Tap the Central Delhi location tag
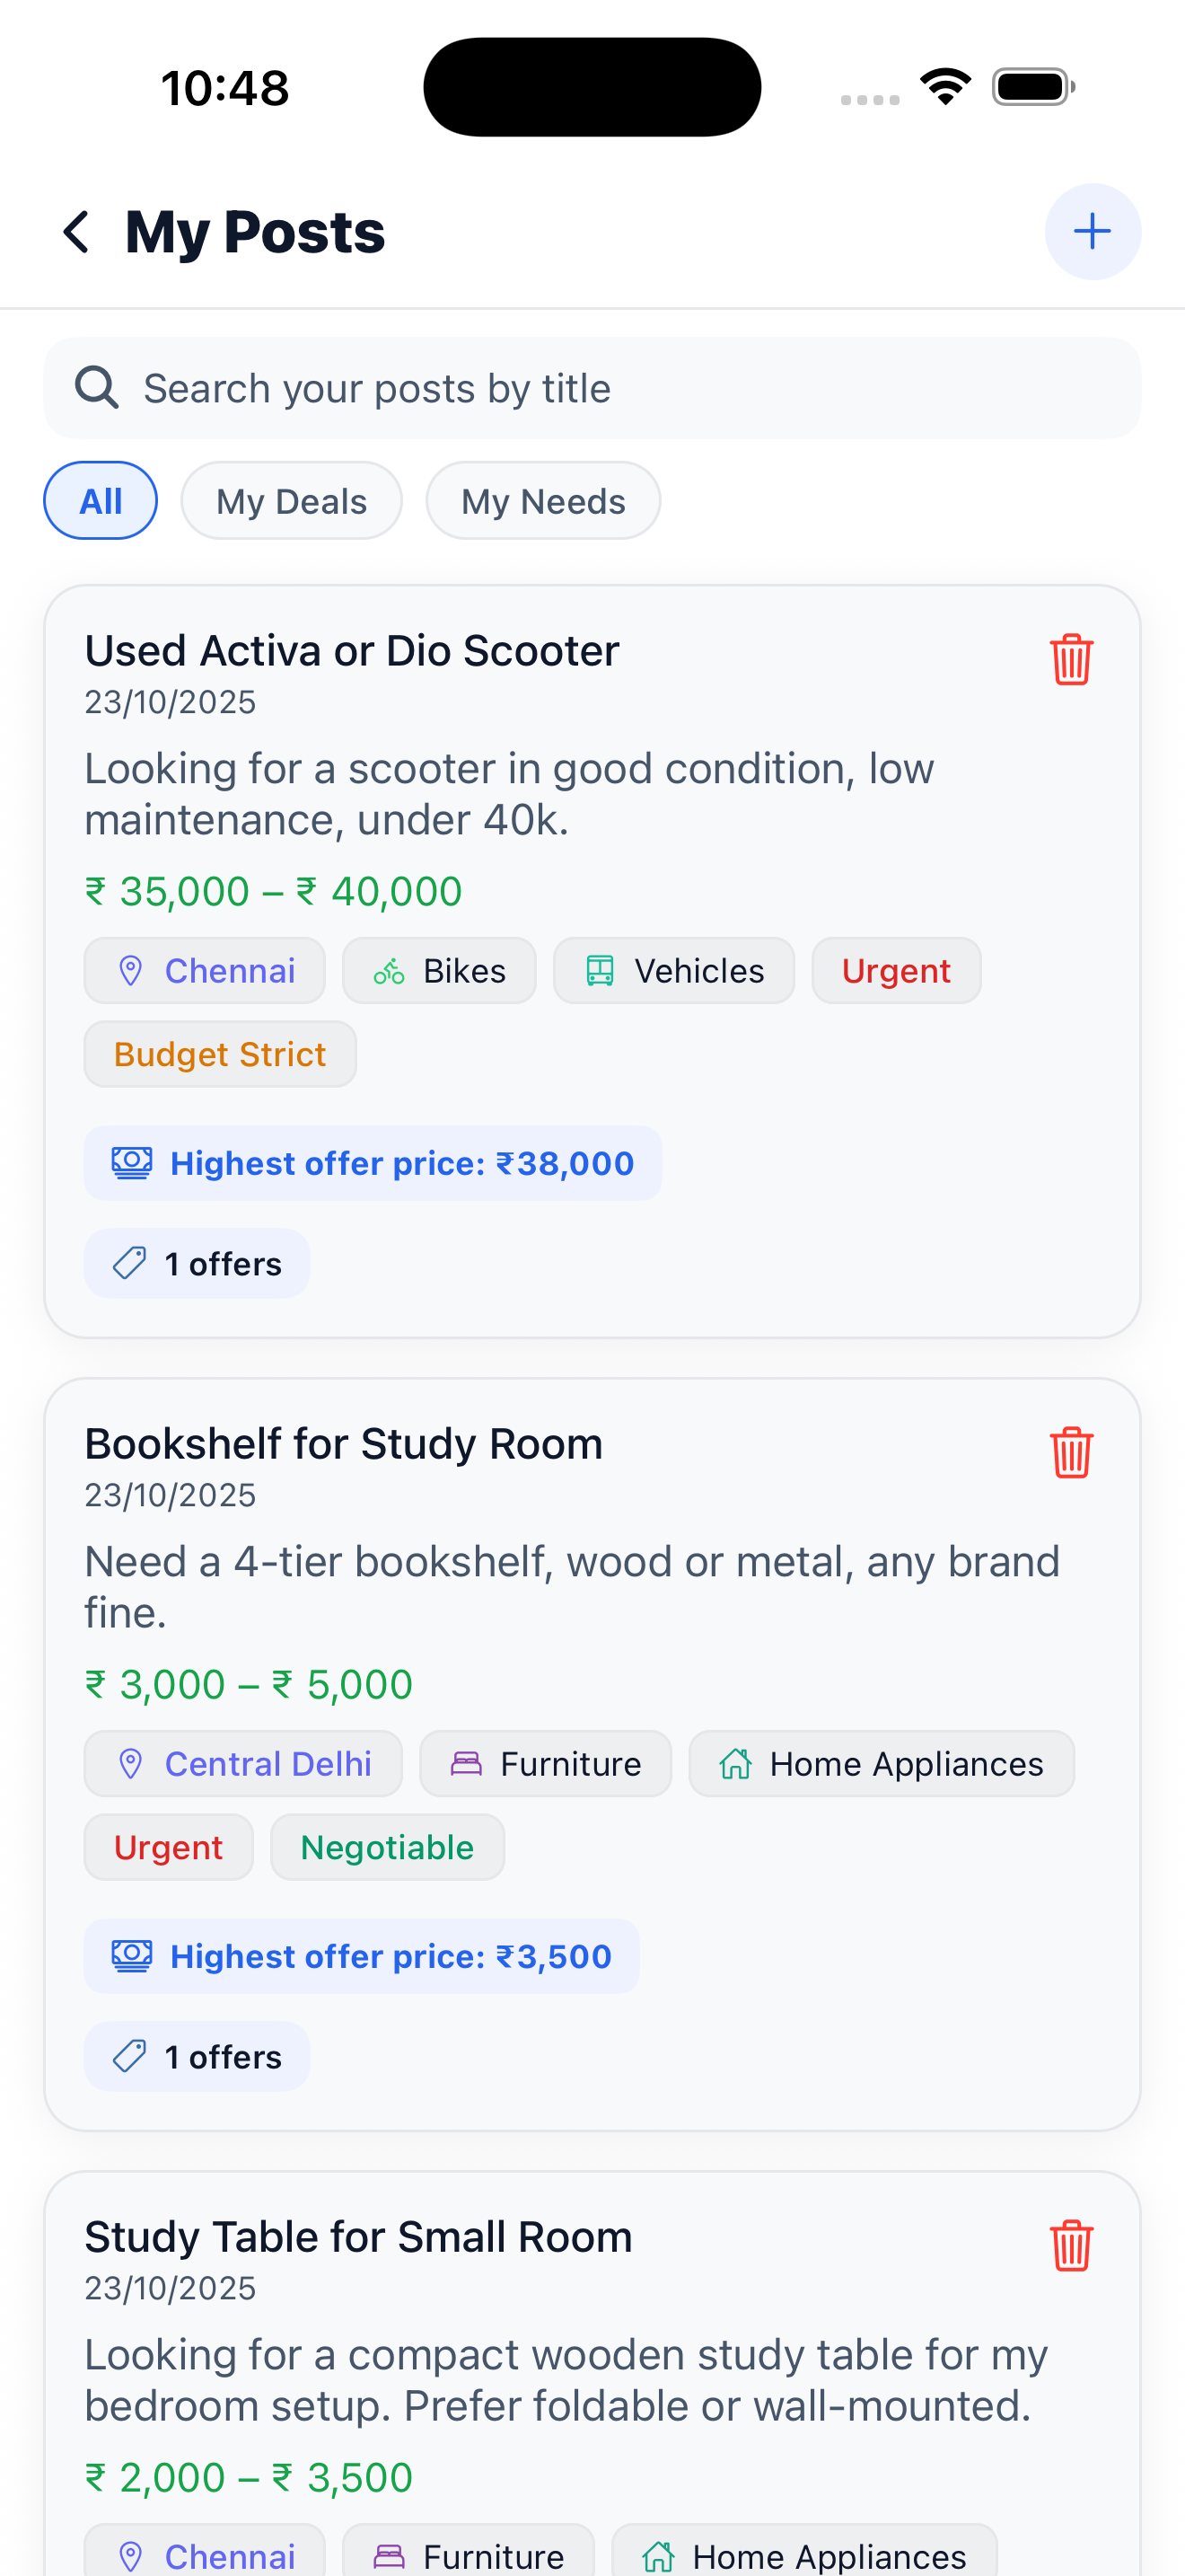 click(242, 1764)
